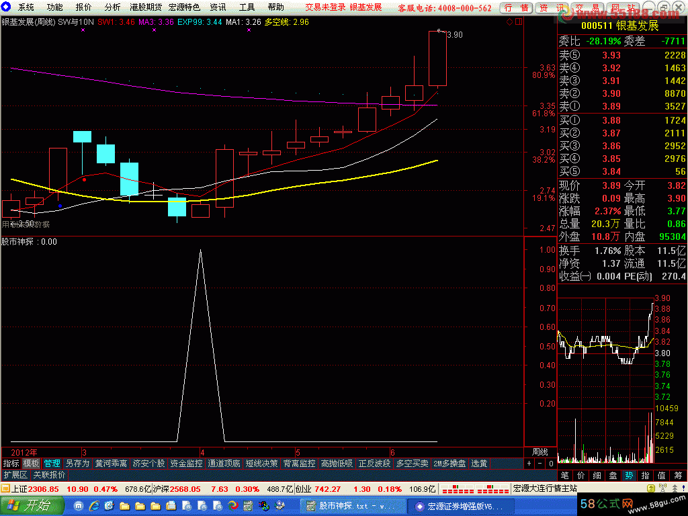Toggle the 指标 mode tab

pos(11,464)
